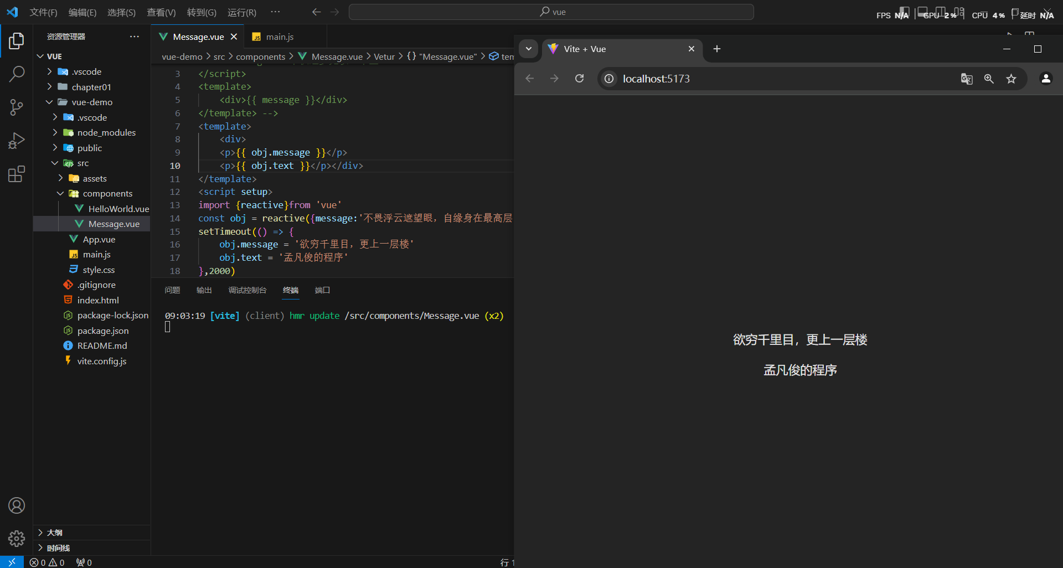The image size is (1063, 568).
Task: Switch to 问题 problems panel tab
Action: (172, 290)
